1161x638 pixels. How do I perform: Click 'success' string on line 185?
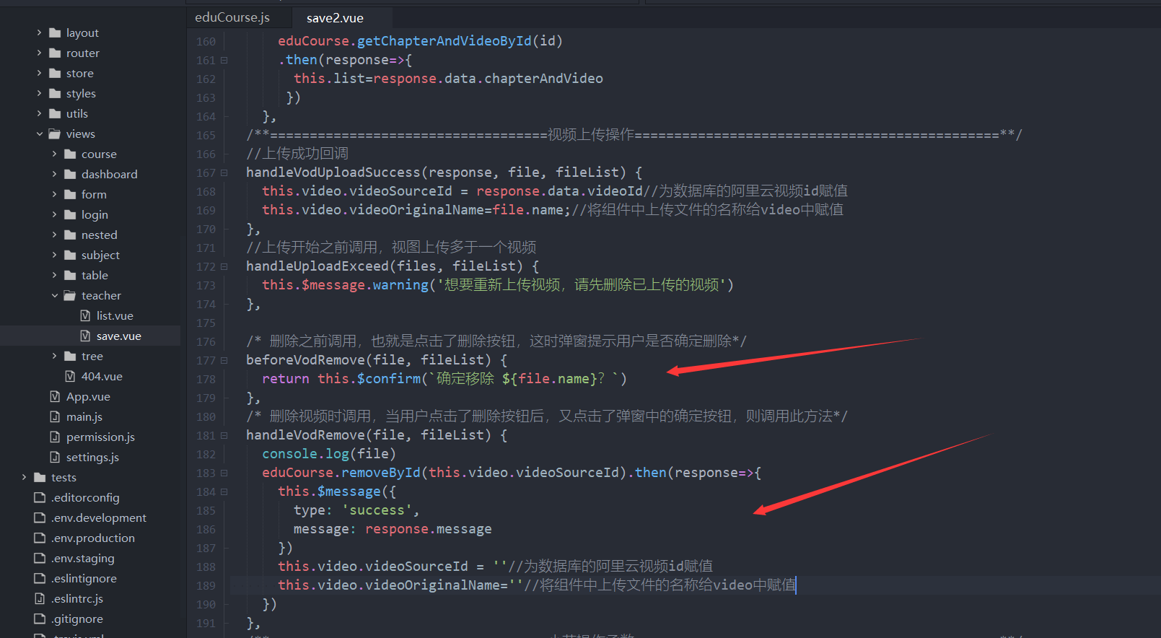377,510
